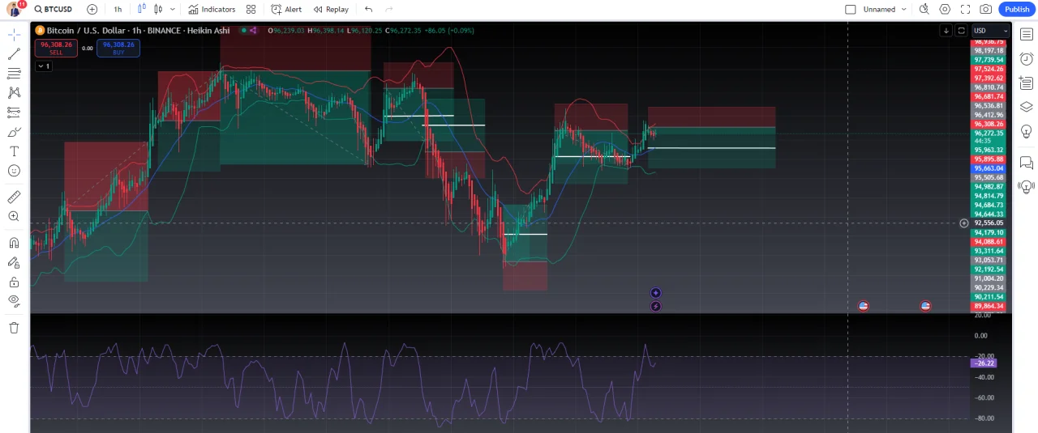Screen dimensions: 1038x433
Task: Enter fullscreen mode
Action: click(965, 10)
